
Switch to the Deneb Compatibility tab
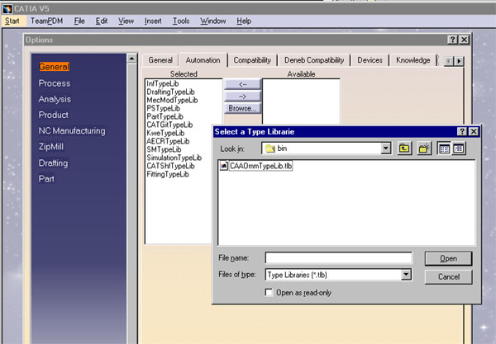click(314, 60)
